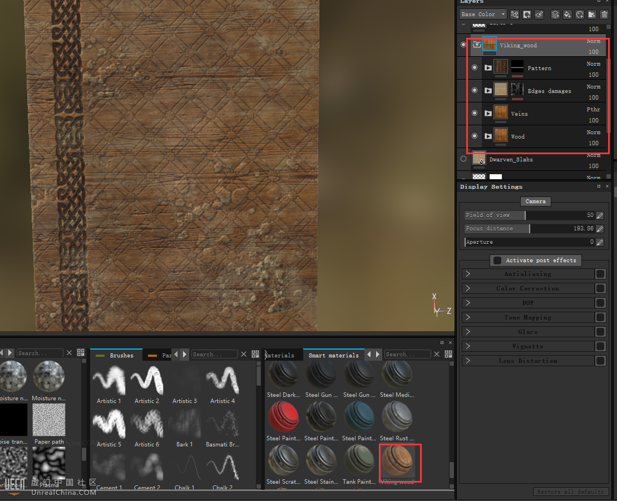Delete the selected layer with trash icon
Screen dimensions: 617x501
click(x=604, y=14)
